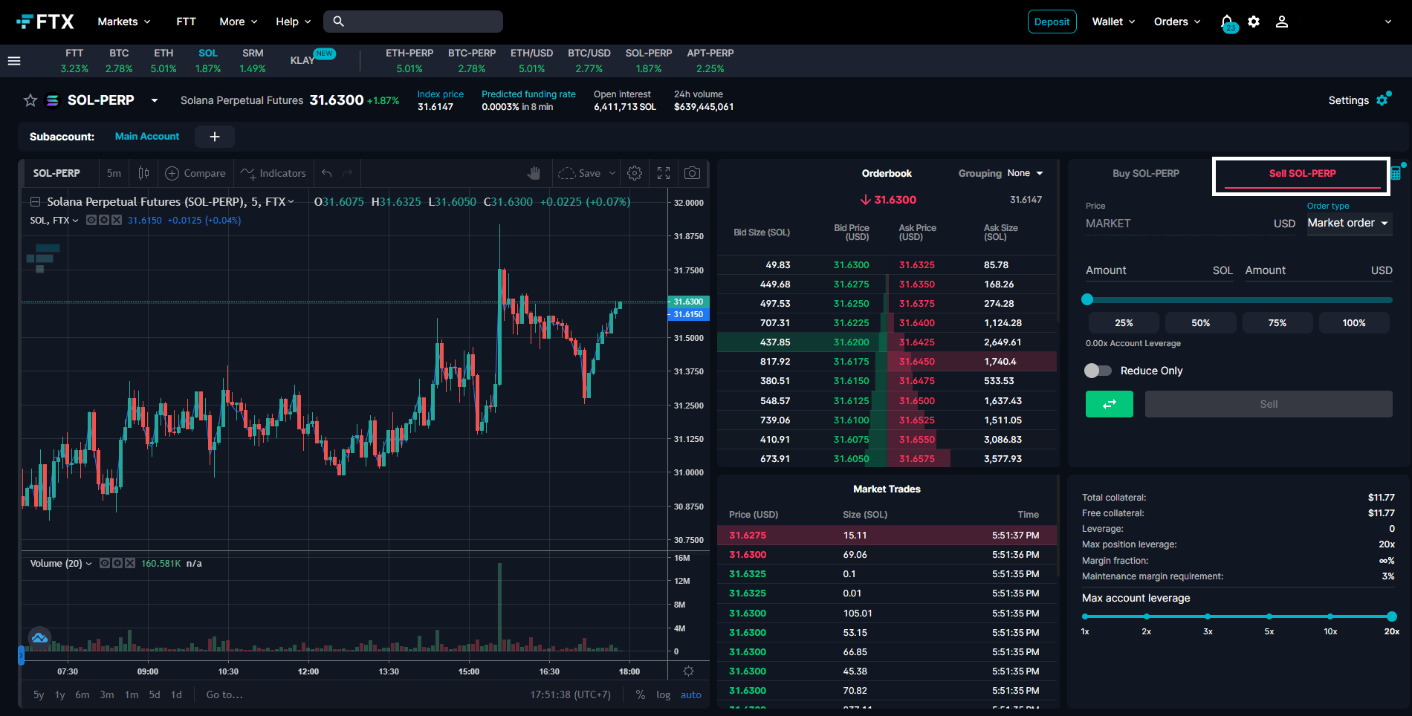The width and height of the screenshot is (1412, 716).
Task: Toggle auto scale on chart
Action: pyautogui.click(x=691, y=694)
